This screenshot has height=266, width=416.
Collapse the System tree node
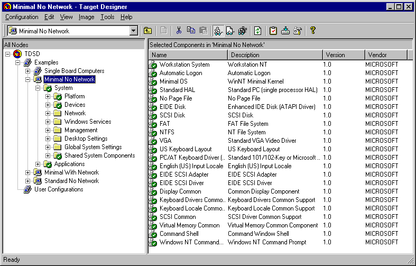click(x=38, y=88)
